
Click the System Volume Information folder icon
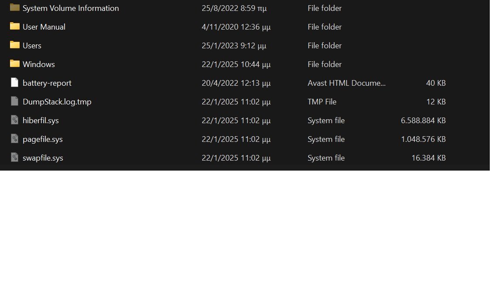pos(15,7)
